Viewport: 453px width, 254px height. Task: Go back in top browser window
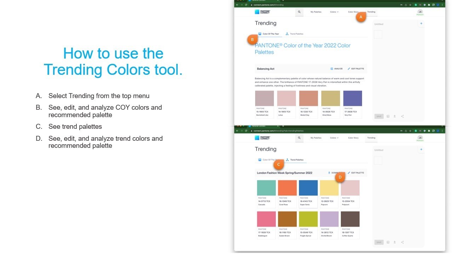pyautogui.click(x=237, y=5)
